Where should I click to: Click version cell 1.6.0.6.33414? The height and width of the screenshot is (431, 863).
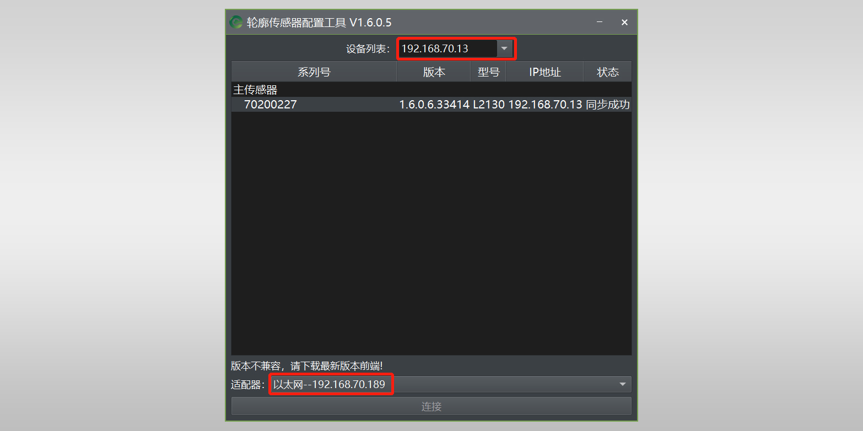[x=434, y=105]
